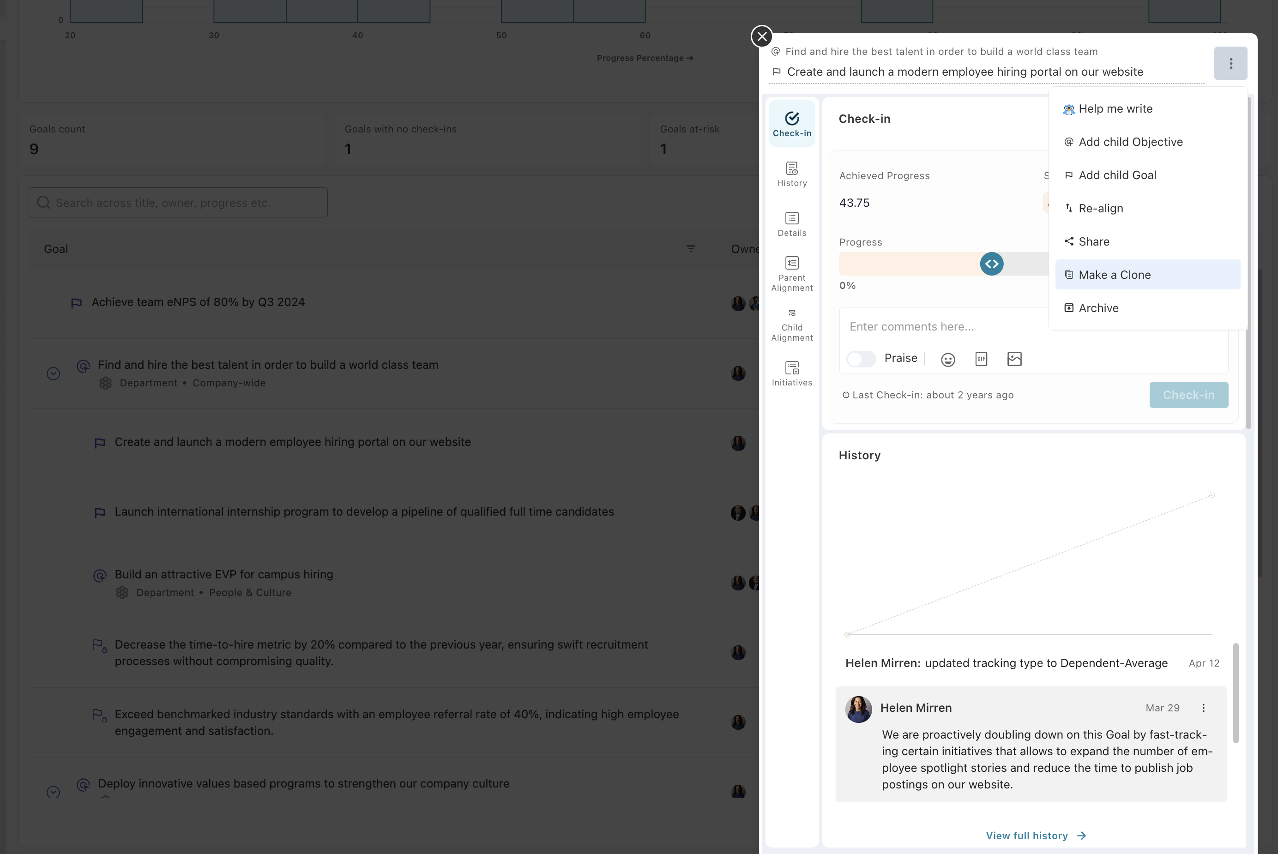Image resolution: width=1278 pixels, height=854 pixels.
Task: Collapse the 'Find and hire the best talent' objective
Action: 53,373
